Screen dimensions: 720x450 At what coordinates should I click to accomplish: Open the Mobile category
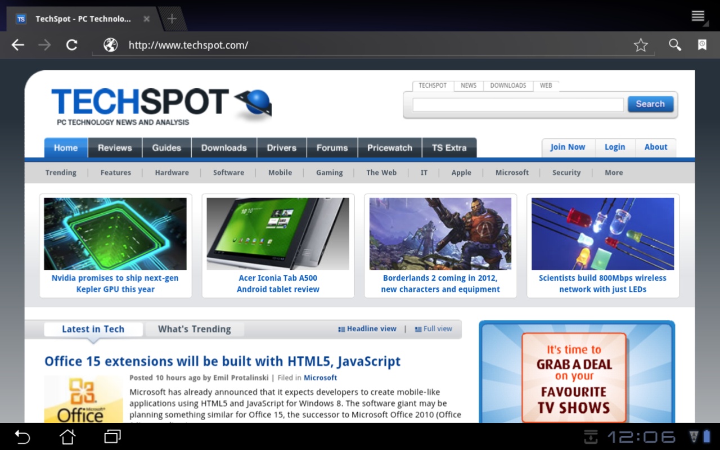pyautogui.click(x=280, y=173)
